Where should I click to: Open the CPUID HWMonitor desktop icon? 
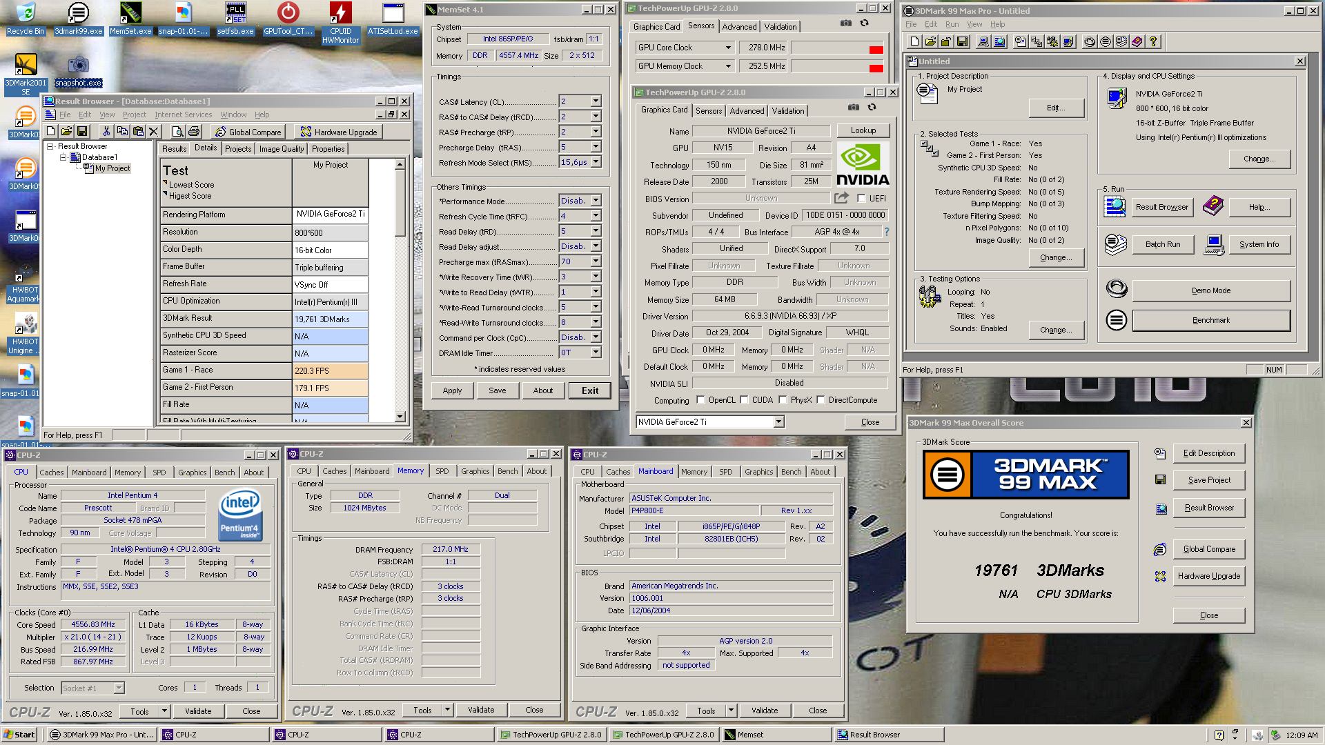(340, 23)
